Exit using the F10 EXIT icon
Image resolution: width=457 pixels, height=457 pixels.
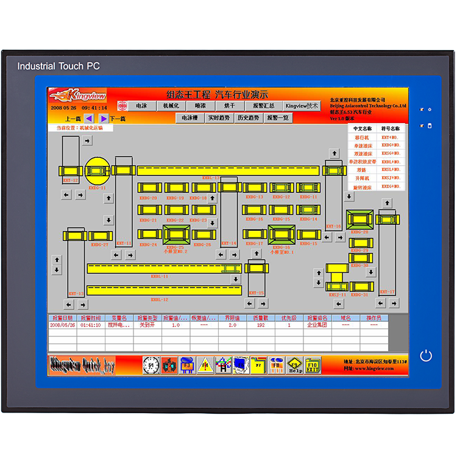313,364
